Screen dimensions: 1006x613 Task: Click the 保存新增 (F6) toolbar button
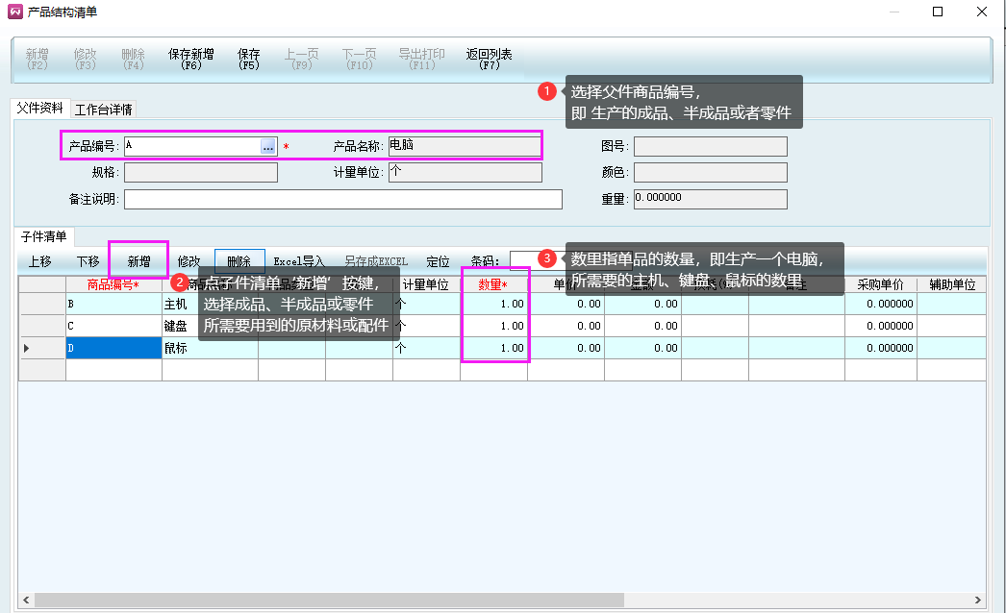[190, 60]
